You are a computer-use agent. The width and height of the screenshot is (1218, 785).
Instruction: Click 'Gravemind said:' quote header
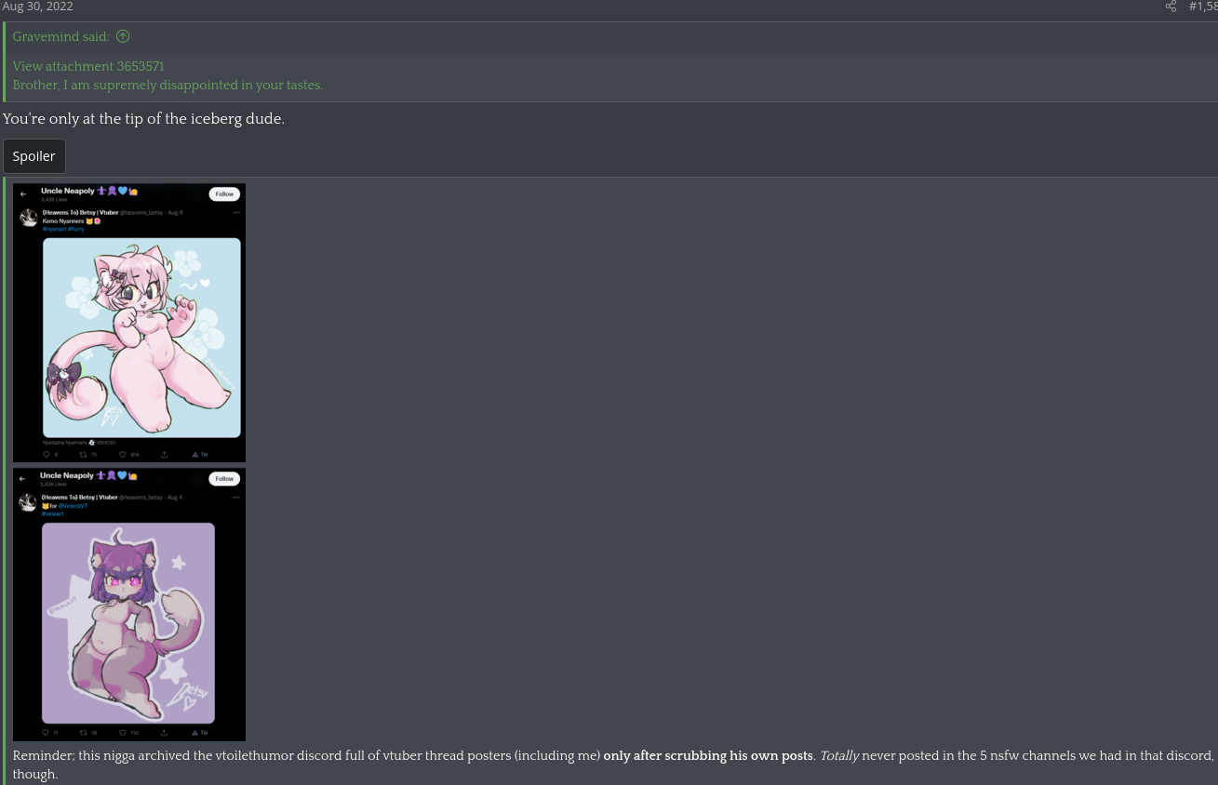coord(60,37)
